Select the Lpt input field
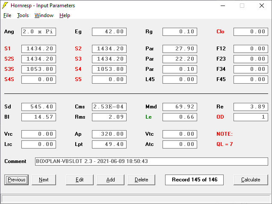 tap(109, 144)
